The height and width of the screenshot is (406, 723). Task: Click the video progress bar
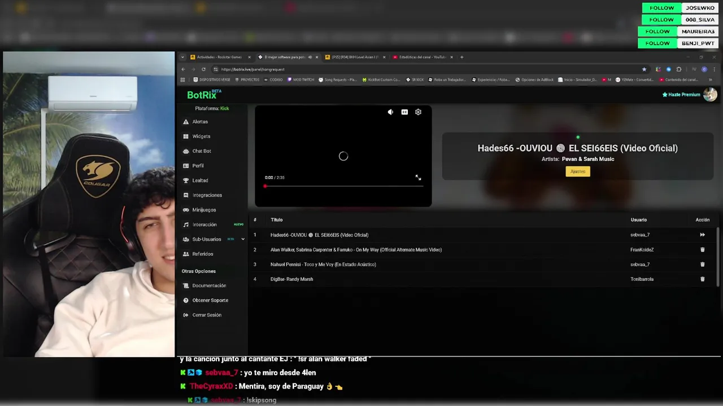pos(343,186)
